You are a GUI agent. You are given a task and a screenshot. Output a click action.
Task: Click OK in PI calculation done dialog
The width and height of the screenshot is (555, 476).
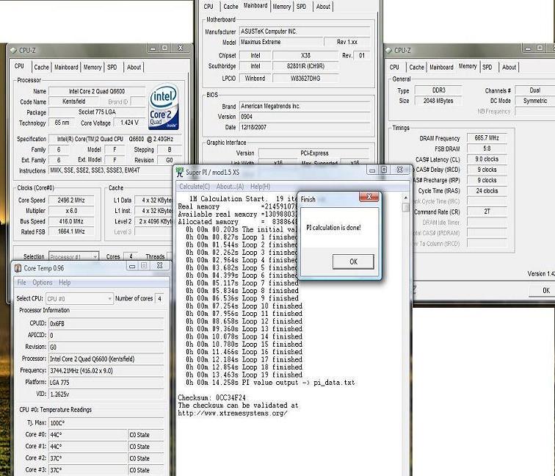[x=353, y=262]
